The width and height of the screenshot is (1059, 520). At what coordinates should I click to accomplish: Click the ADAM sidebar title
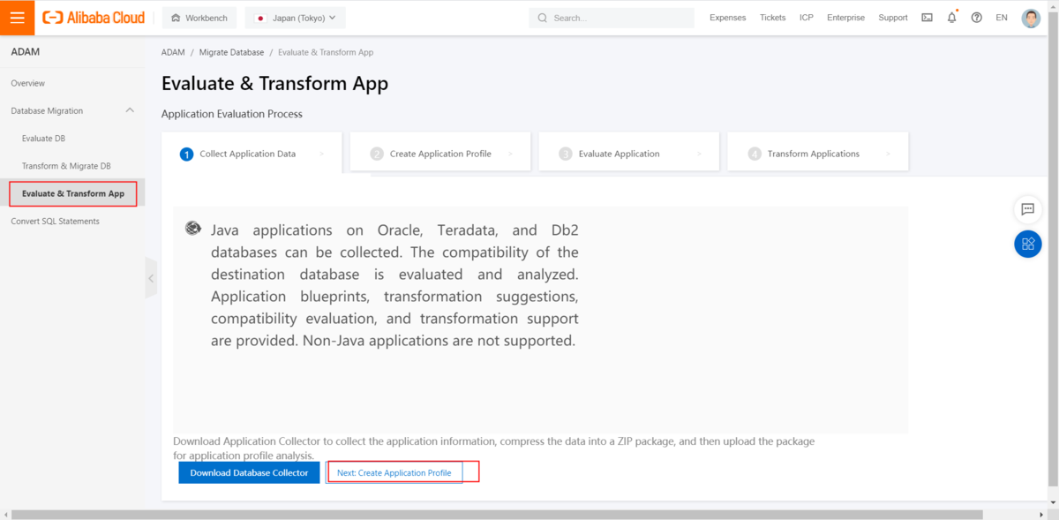point(25,52)
